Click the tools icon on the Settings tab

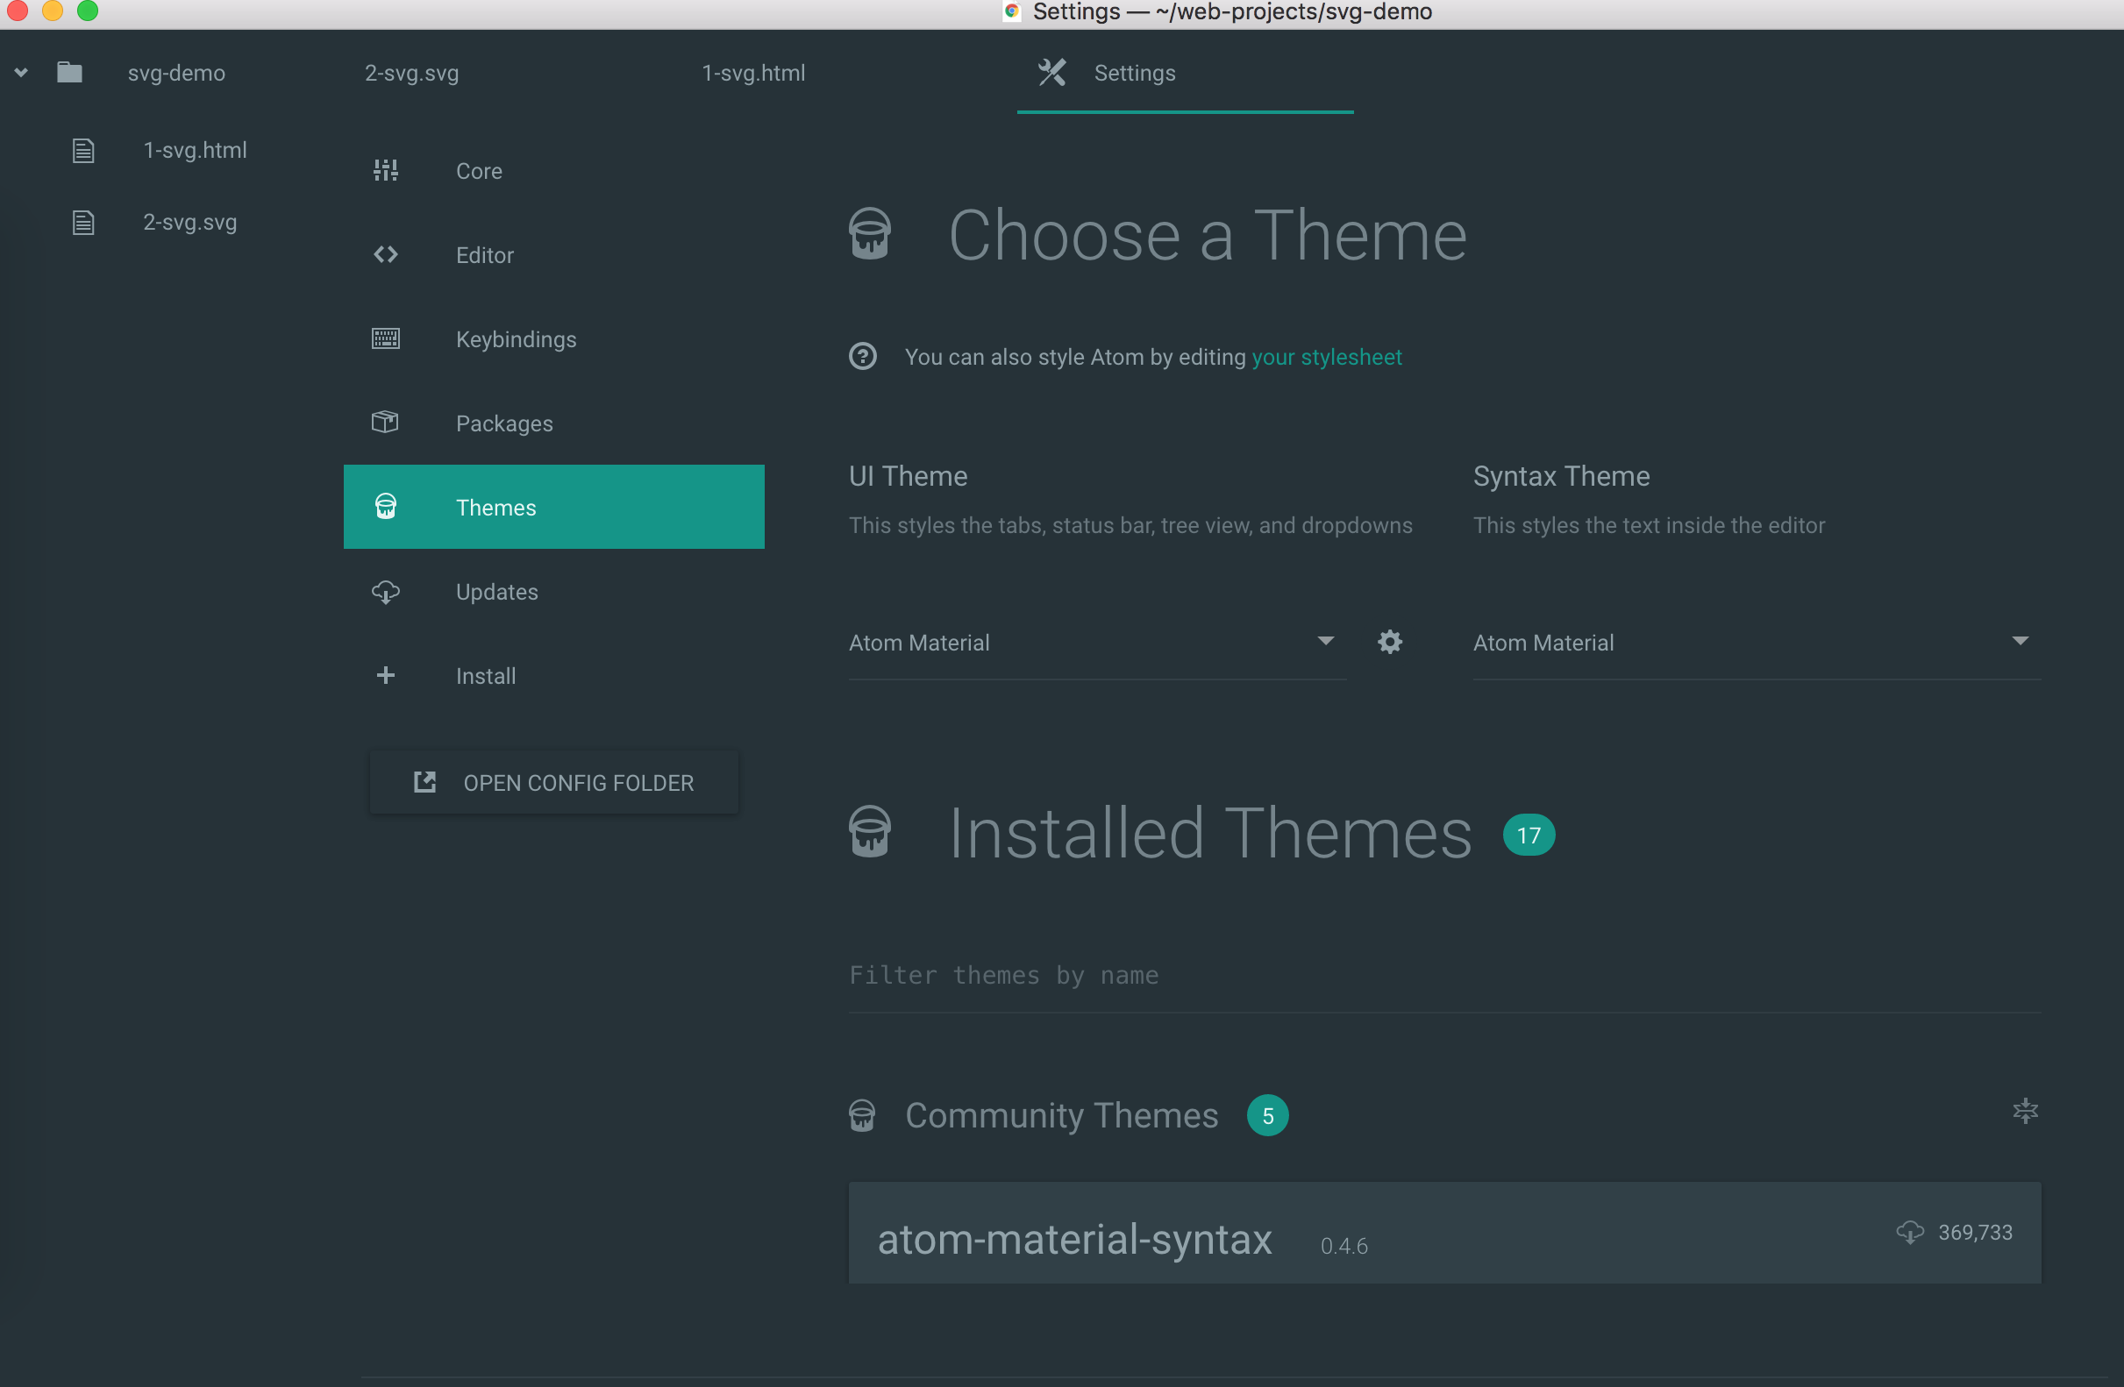point(1052,72)
